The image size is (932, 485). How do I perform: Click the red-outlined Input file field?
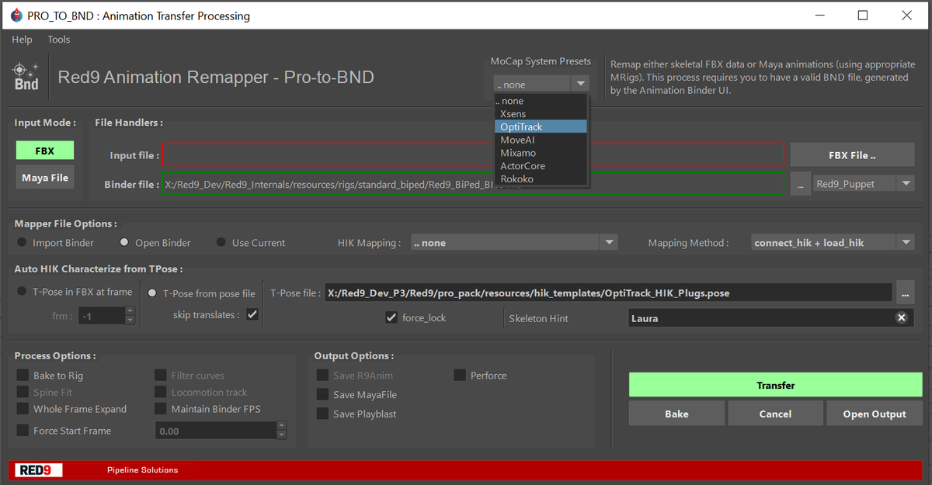pos(473,155)
